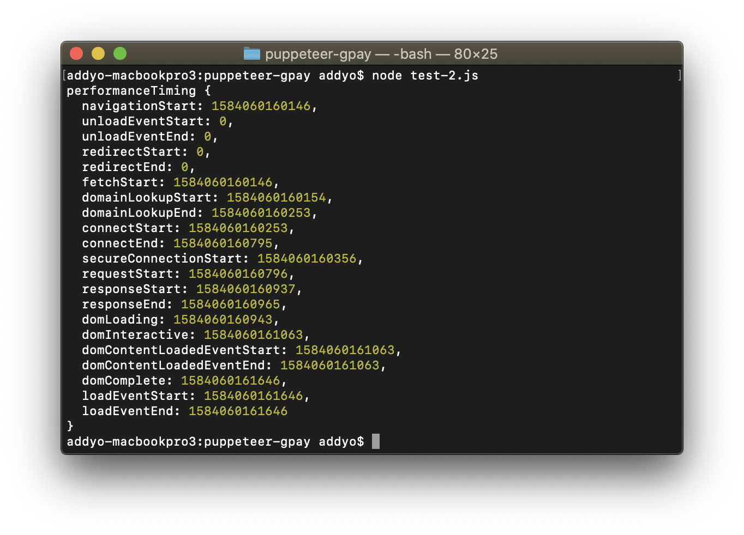This screenshot has height=535, width=744.
Task: Click the connectEnd value 1584060160795
Action: coord(223,244)
